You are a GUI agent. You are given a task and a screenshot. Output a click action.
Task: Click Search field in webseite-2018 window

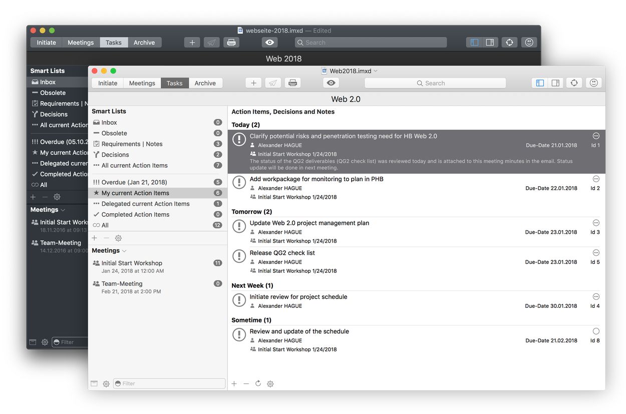click(x=371, y=43)
